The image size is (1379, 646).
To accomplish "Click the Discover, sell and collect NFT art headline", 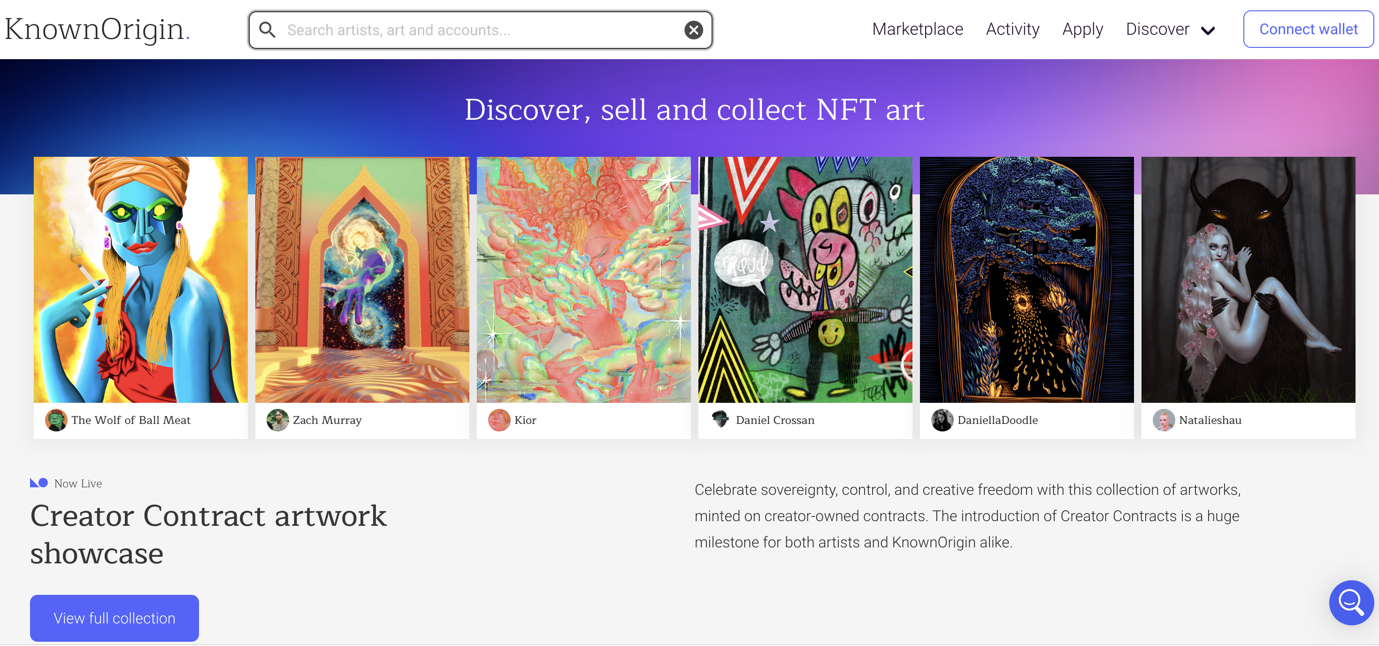I will point(694,110).
